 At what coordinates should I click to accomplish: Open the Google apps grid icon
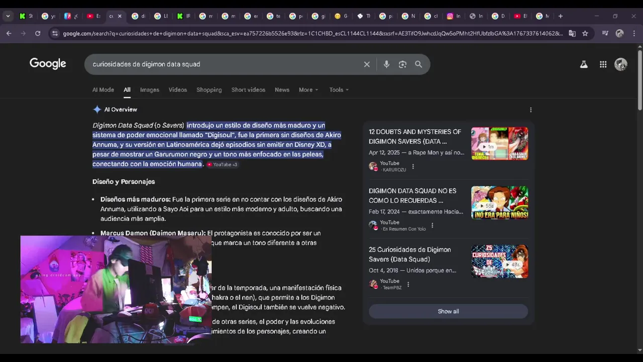603,64
